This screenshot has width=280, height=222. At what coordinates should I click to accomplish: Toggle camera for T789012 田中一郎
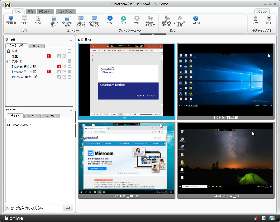point(64,72)
